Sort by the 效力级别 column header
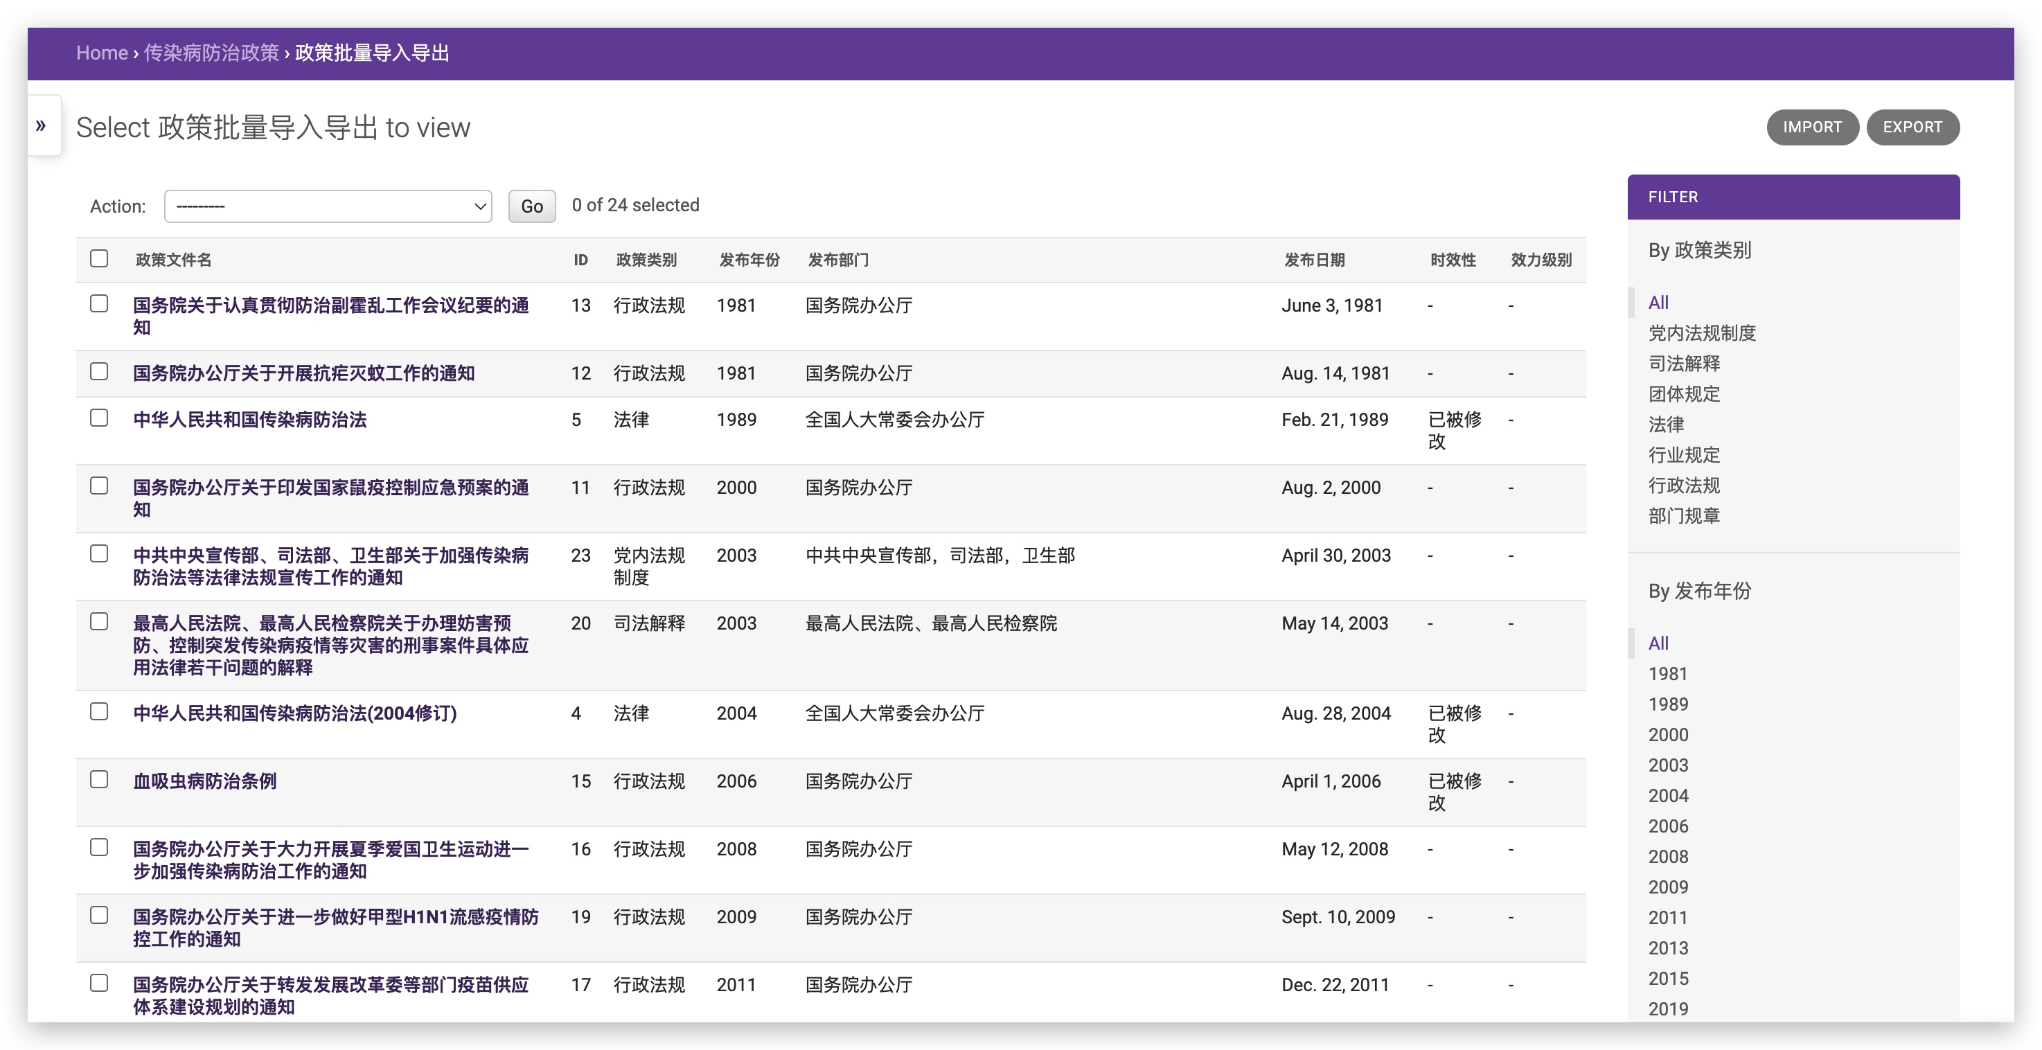This screenshot has width=2042, height=1050. (1541, 260)
